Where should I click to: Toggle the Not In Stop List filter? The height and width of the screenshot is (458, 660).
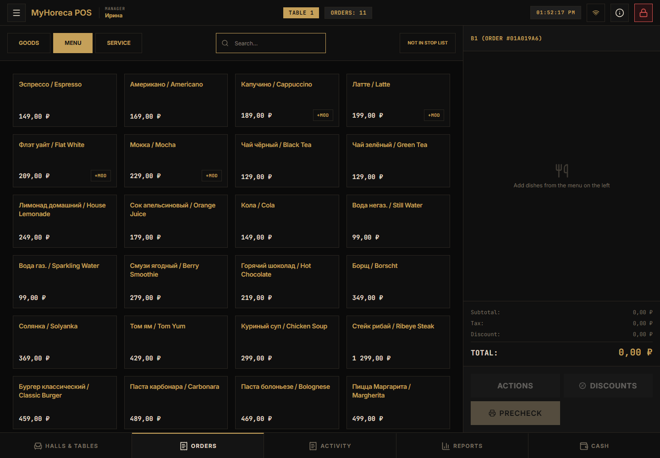(x=428, y=43)
